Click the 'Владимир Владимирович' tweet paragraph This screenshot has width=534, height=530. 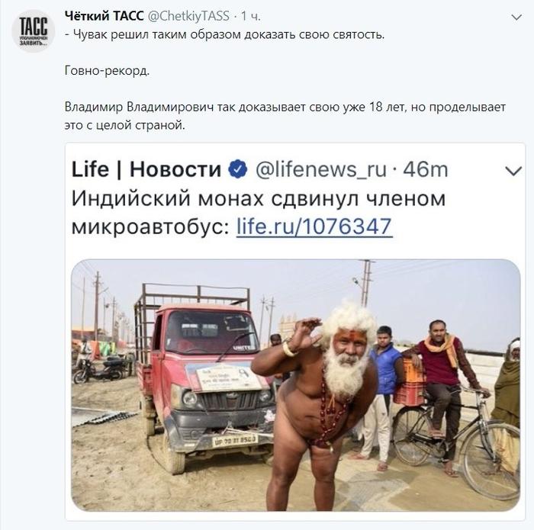pos(285,116)
